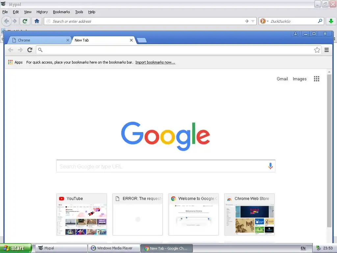This screenshot has width=337, height=253.
Task: Open Chrome Web Store thumbnail tile
Action: (249, 214)
